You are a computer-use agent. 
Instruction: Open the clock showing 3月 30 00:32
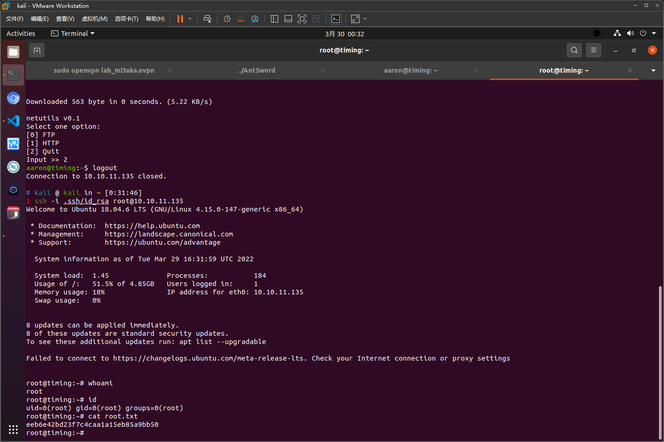pos(344,34)
